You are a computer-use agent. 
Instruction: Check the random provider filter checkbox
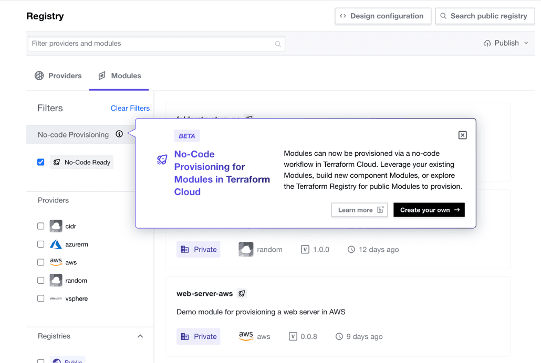click(x=41, y=281)
